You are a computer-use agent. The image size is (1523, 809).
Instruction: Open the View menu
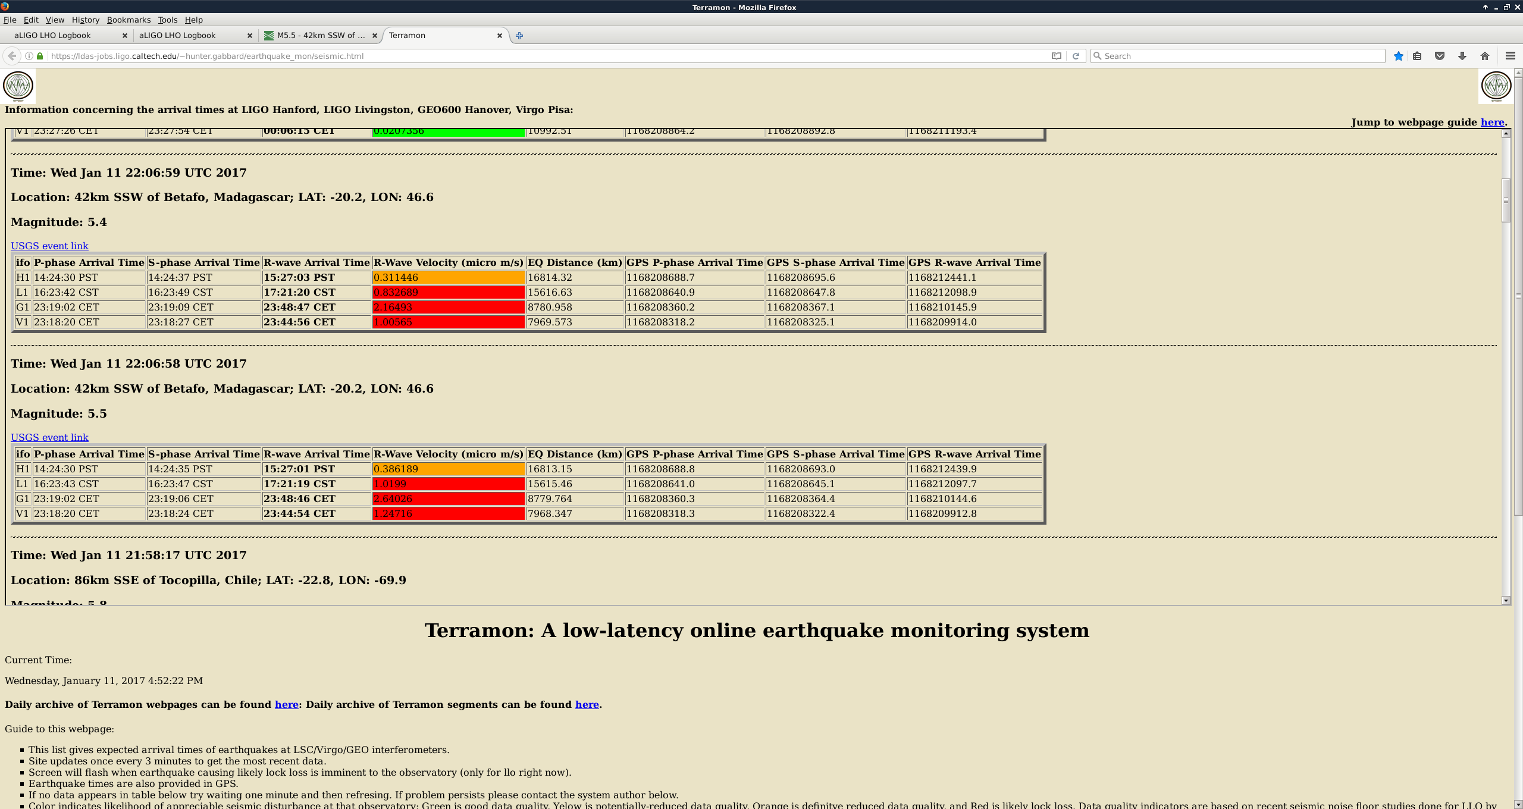pyautogui.click(x=55, y=20)
